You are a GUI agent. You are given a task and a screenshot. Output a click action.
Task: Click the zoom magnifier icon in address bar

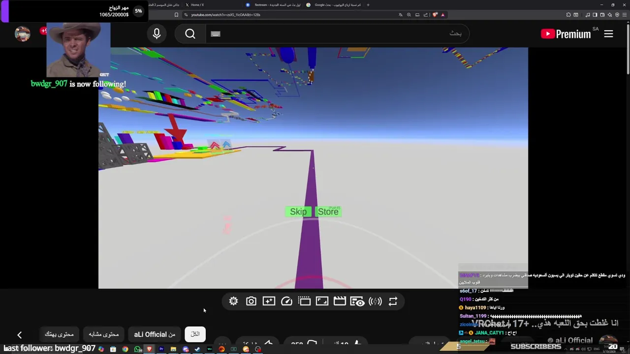tap(409, 15)
